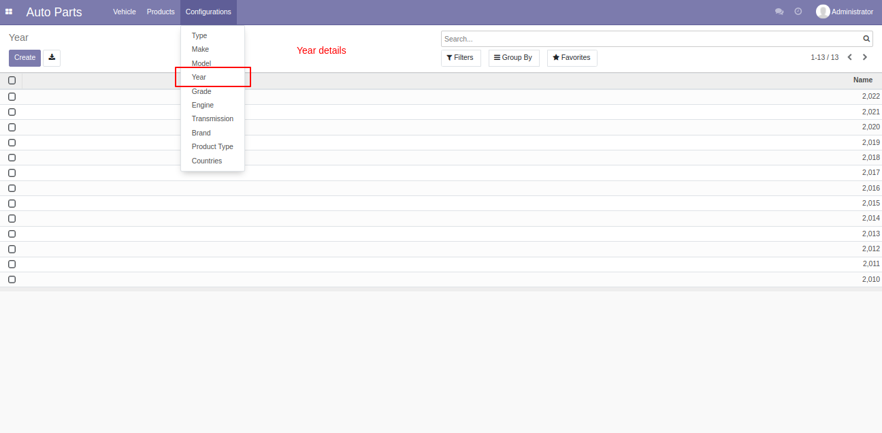The width and height of the screenshot is (882, 433).
Task: Open the Products menu
Action: (x=161, y=12)
